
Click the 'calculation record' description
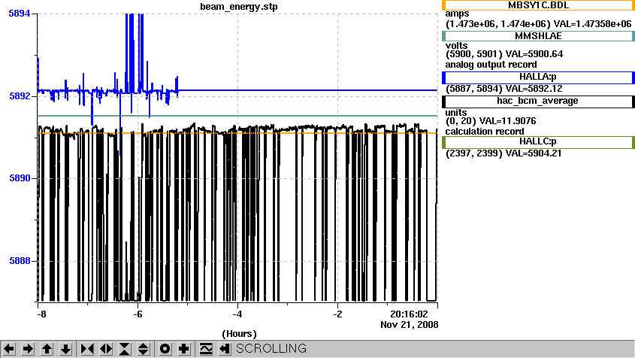485,132
